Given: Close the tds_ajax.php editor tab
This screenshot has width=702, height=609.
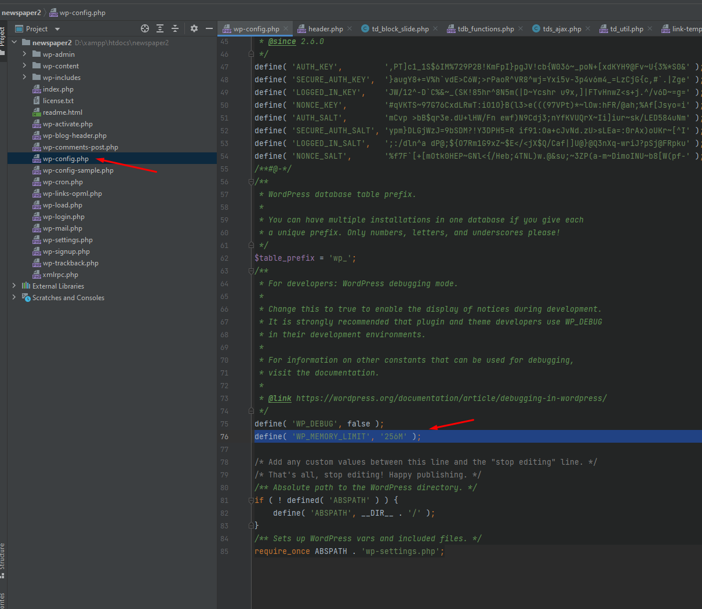Looking at the screenshot, I should [x=588, y=28].
